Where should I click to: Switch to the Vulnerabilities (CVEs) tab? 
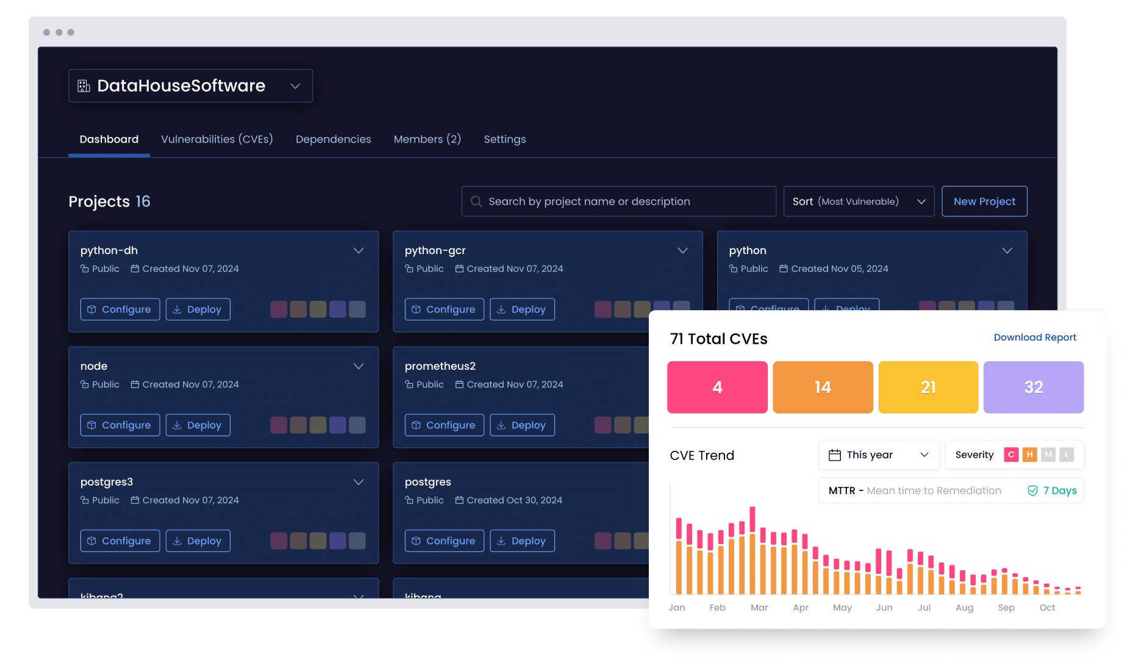[216, 140]
